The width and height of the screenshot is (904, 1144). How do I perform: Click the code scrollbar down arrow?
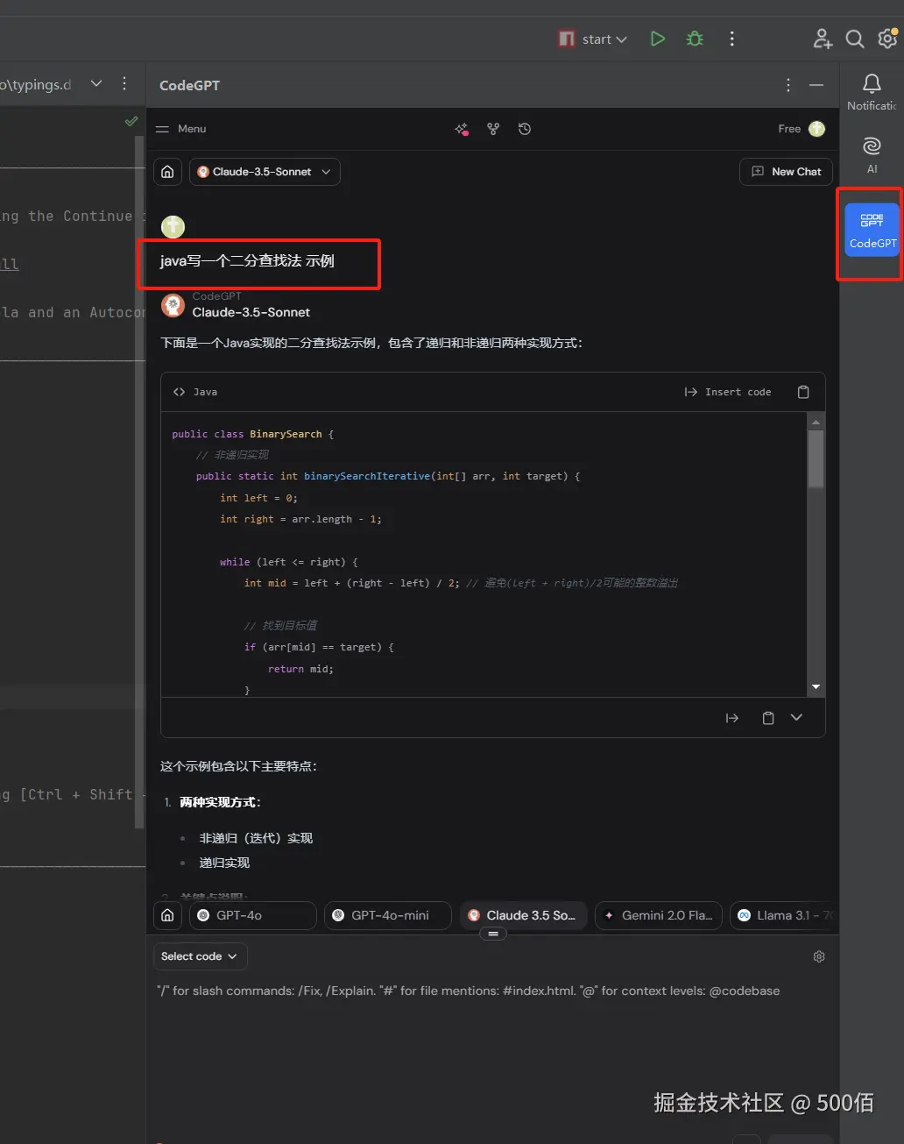pyautogui.click(x=816, y=687)
